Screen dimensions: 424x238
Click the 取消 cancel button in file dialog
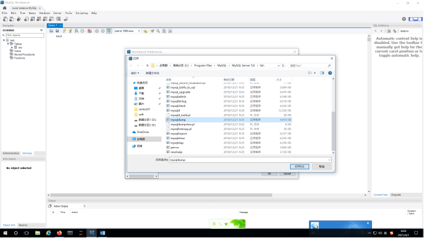(x=321, y=167)
